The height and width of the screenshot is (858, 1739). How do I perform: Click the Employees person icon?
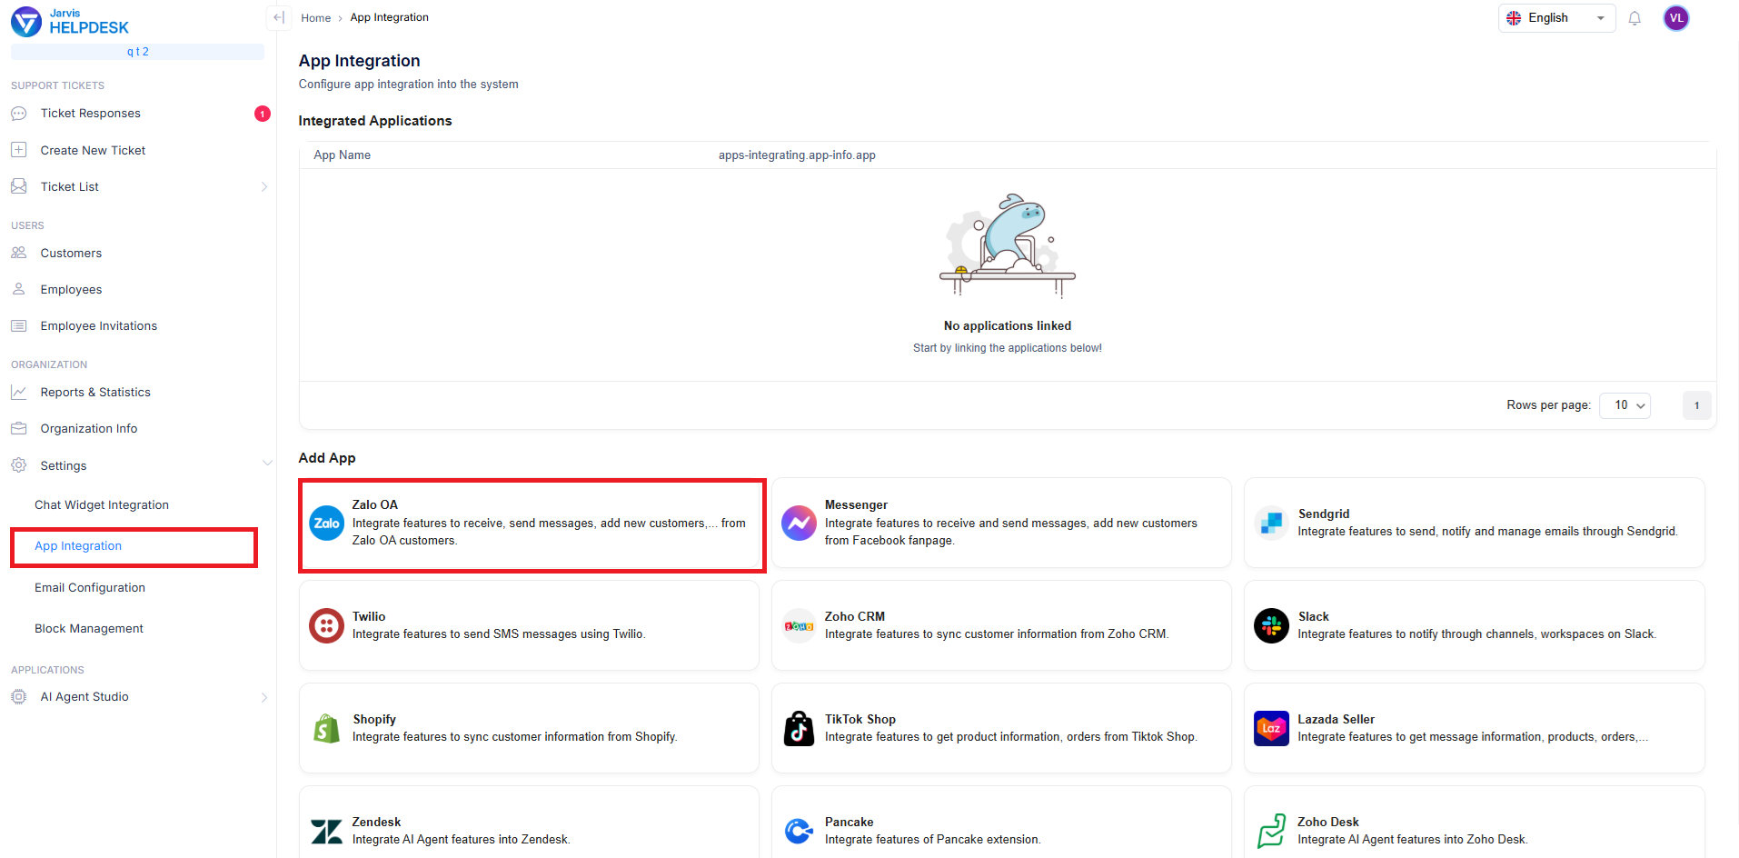tap(18, 289)
